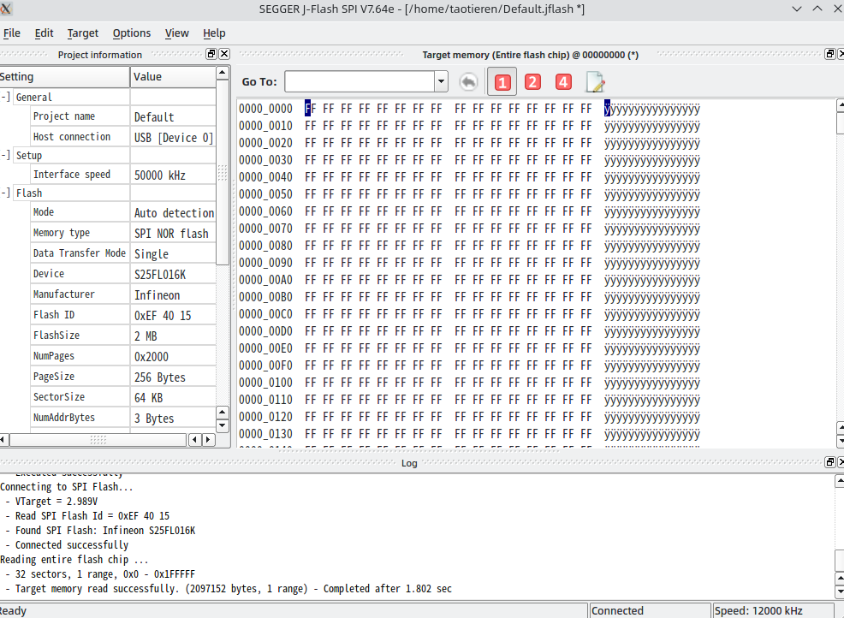Click the project settings vertical scrollbar thumb
The width and height of the screenshot is (844, 618).
tap(223, 172)
